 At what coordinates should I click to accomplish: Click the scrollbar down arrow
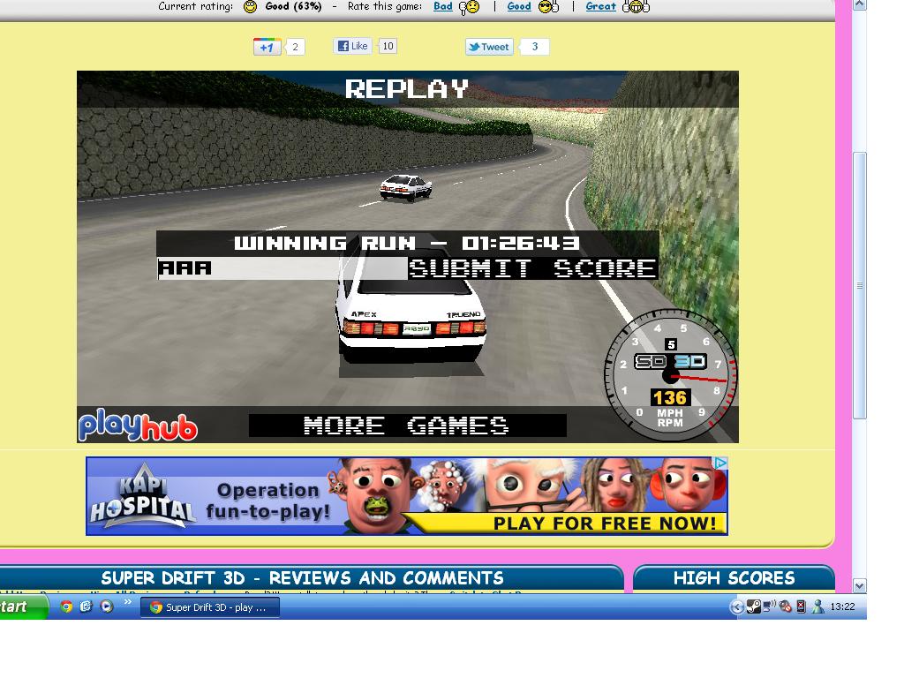point(859,586)
